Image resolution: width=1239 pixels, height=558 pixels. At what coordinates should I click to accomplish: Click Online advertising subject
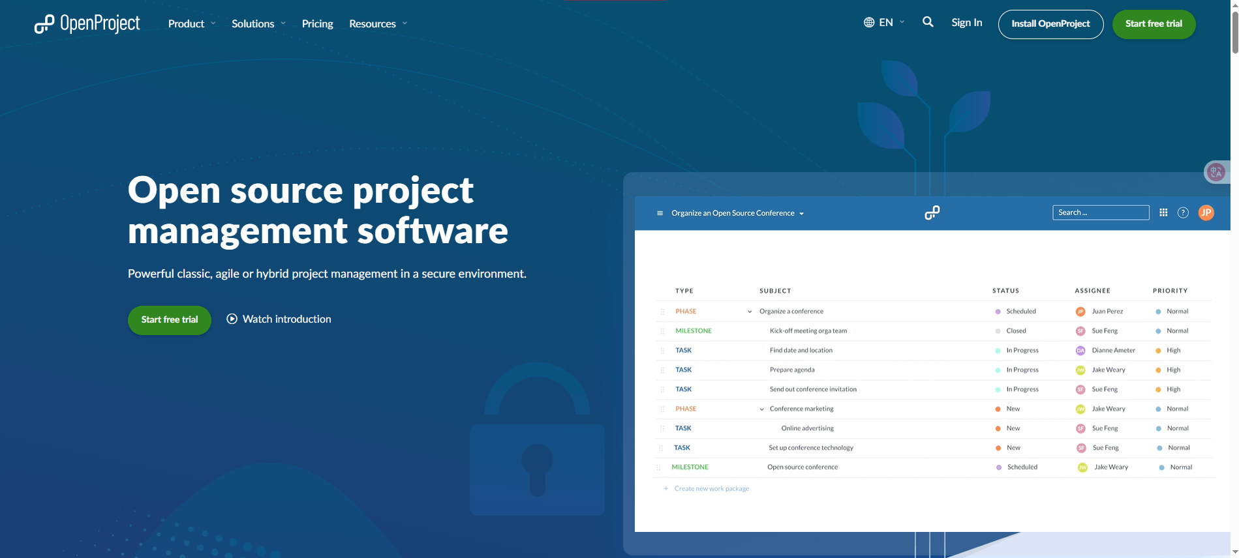[808, 429]
